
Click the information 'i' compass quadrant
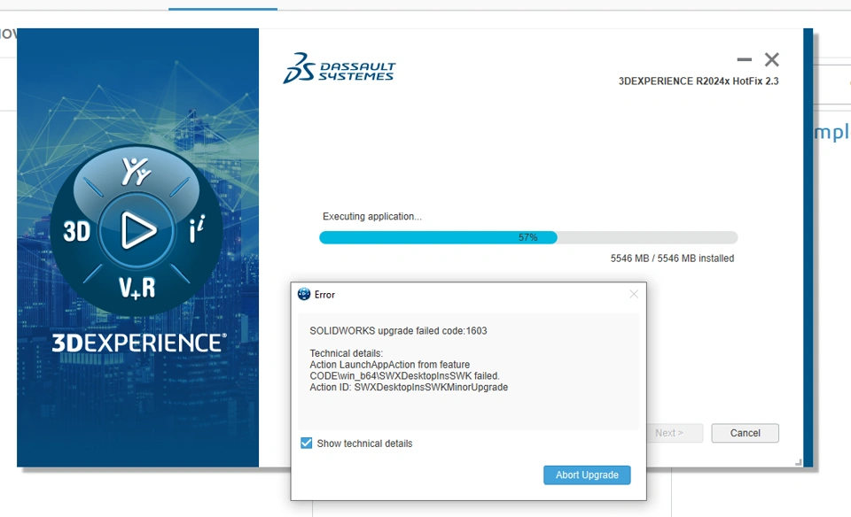coord(197,228)
